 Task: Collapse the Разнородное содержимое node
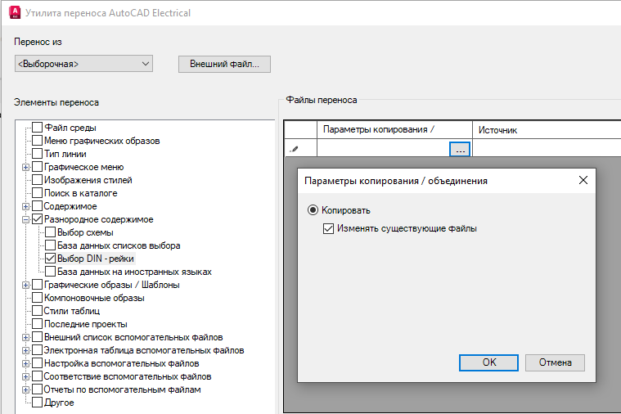point(25,219)
